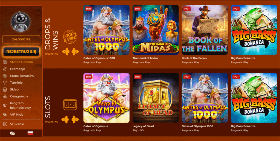The height and width of the screenshot is (141, 280).
Task: Click the Drops & Wins logo badge
Action: pyautogui.click(x=70, y=37)
